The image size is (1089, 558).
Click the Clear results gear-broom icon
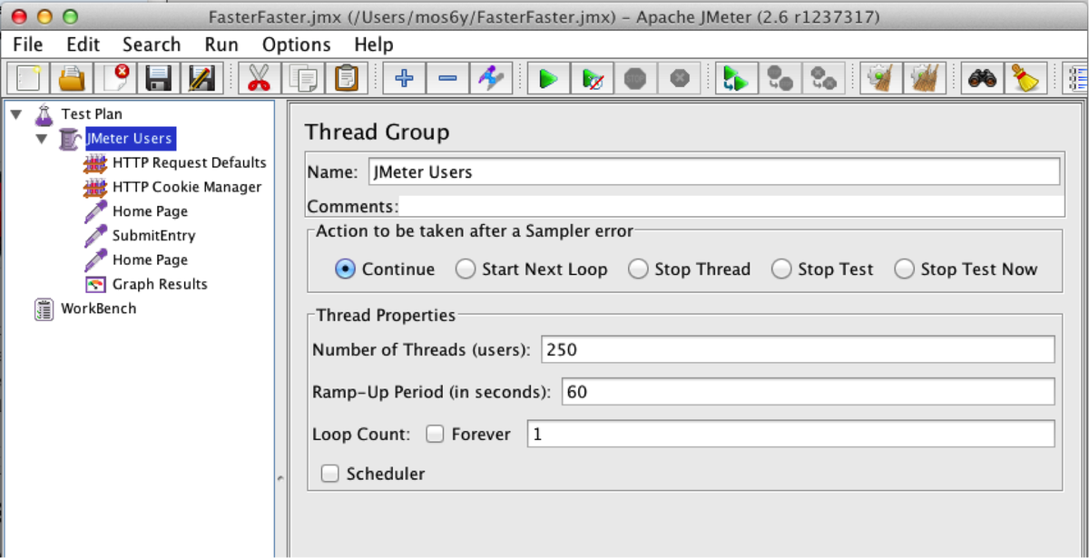point(880,78)
